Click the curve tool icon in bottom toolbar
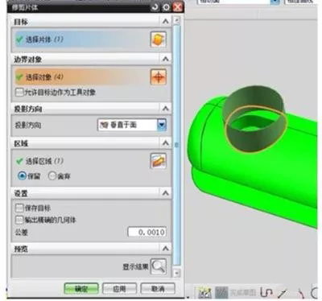The height and width of the screenshot is (301, 322). coord(266,293)
